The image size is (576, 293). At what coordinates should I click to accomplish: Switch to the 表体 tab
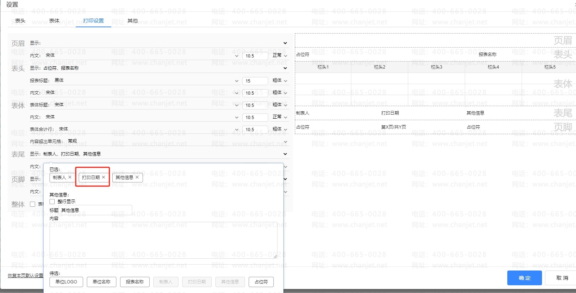54,21
